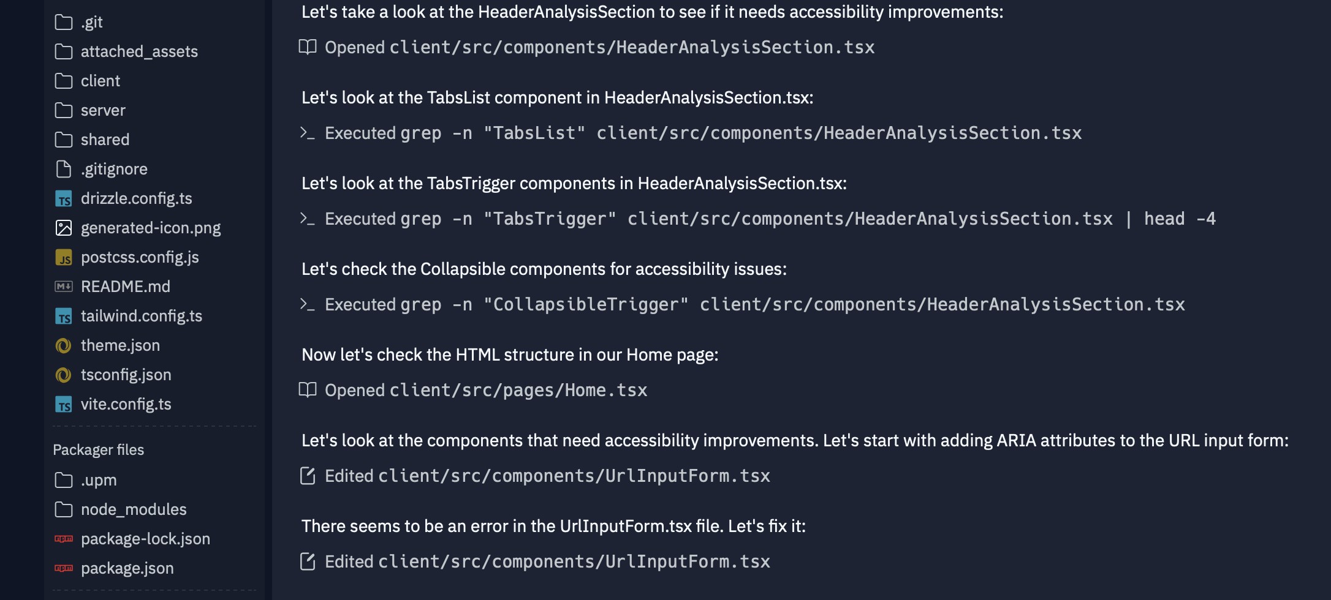Click the generated-icon.png image file icon
Screen dimensions: 1331x600
(64, 228)
